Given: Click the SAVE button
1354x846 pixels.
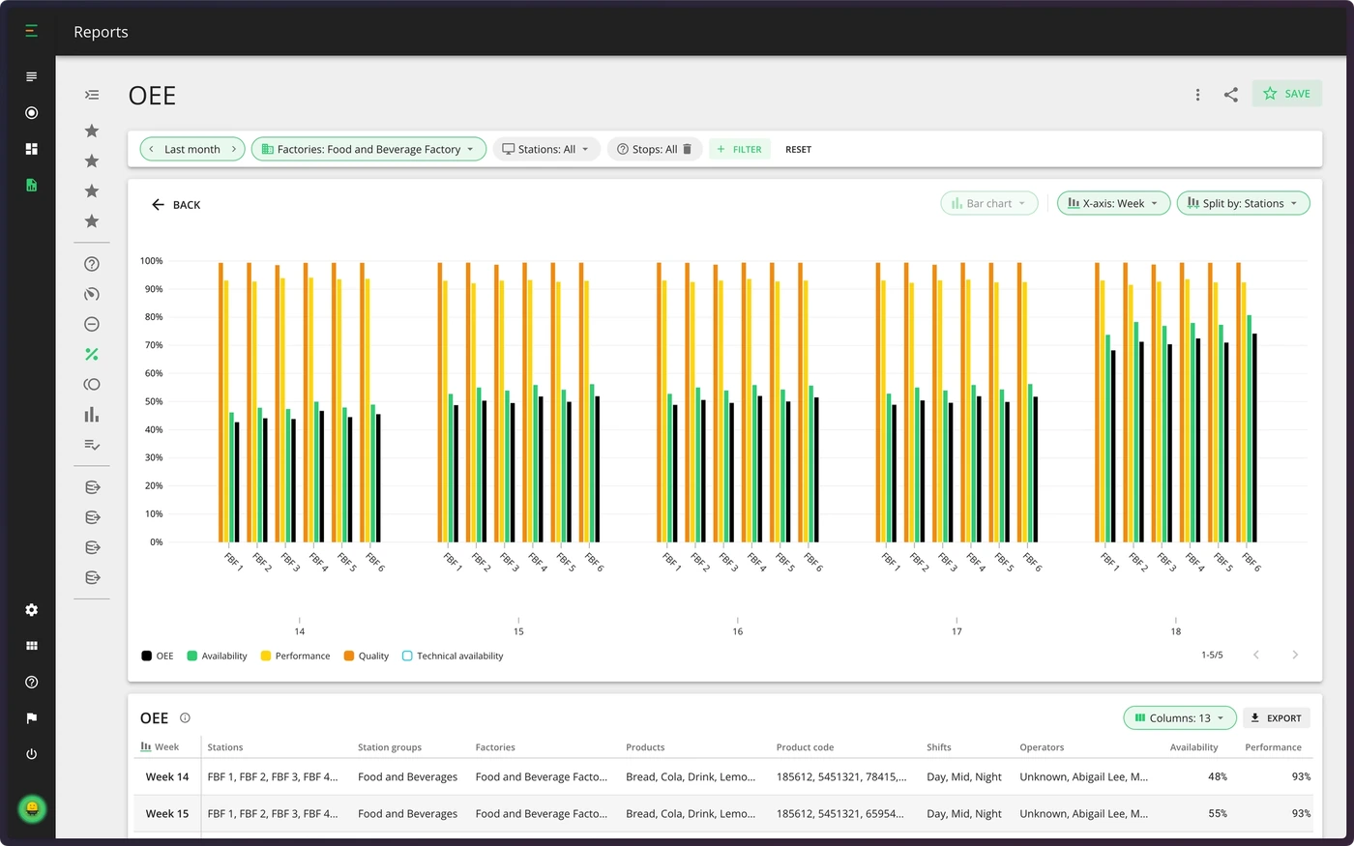Looking at the screenshot, I should pos(1287,94).
